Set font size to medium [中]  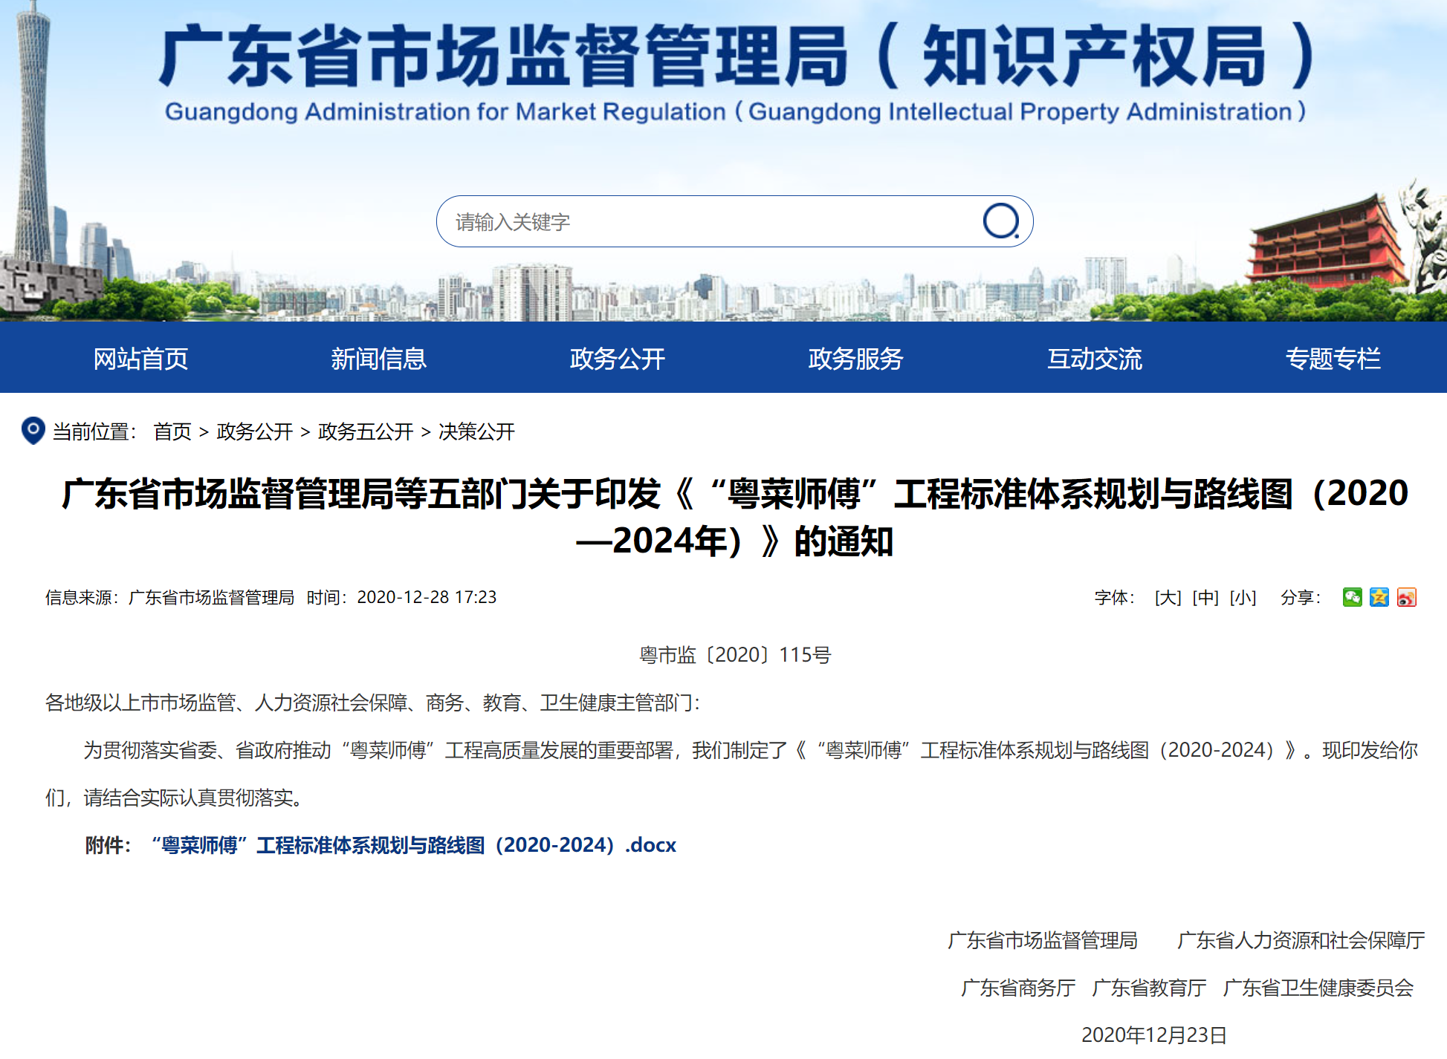coord(1205,597)
